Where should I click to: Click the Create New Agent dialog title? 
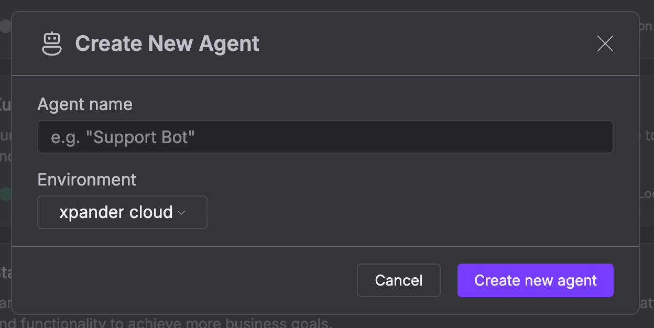(x=167, y=43)
